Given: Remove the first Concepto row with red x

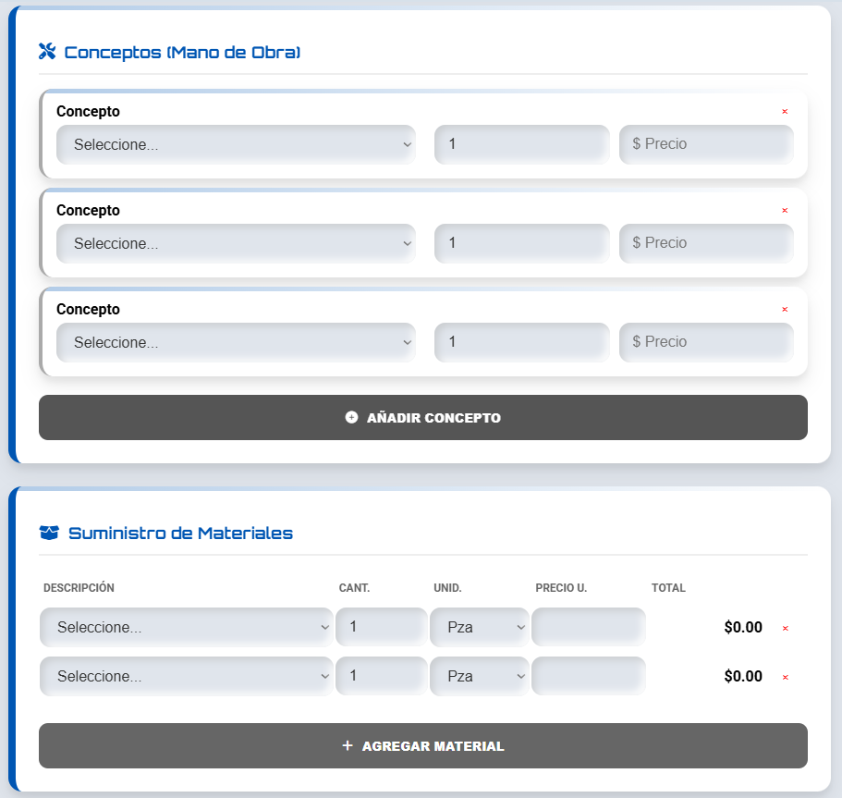Looking at the screenshot, I should click(785, 112).
